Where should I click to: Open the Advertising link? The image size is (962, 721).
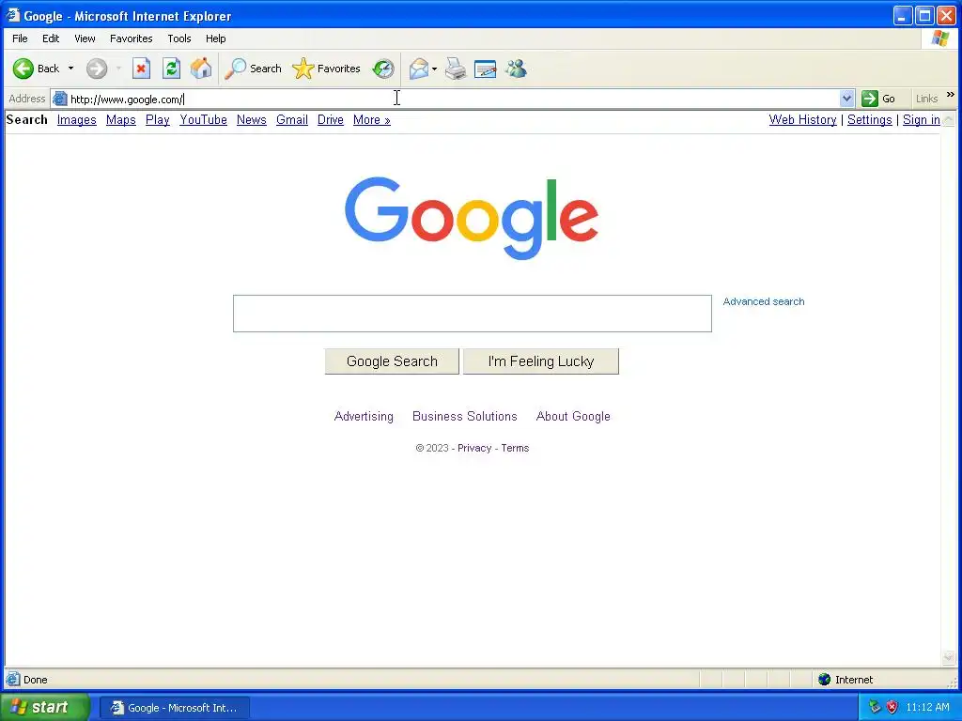click(x=364, y=416)
